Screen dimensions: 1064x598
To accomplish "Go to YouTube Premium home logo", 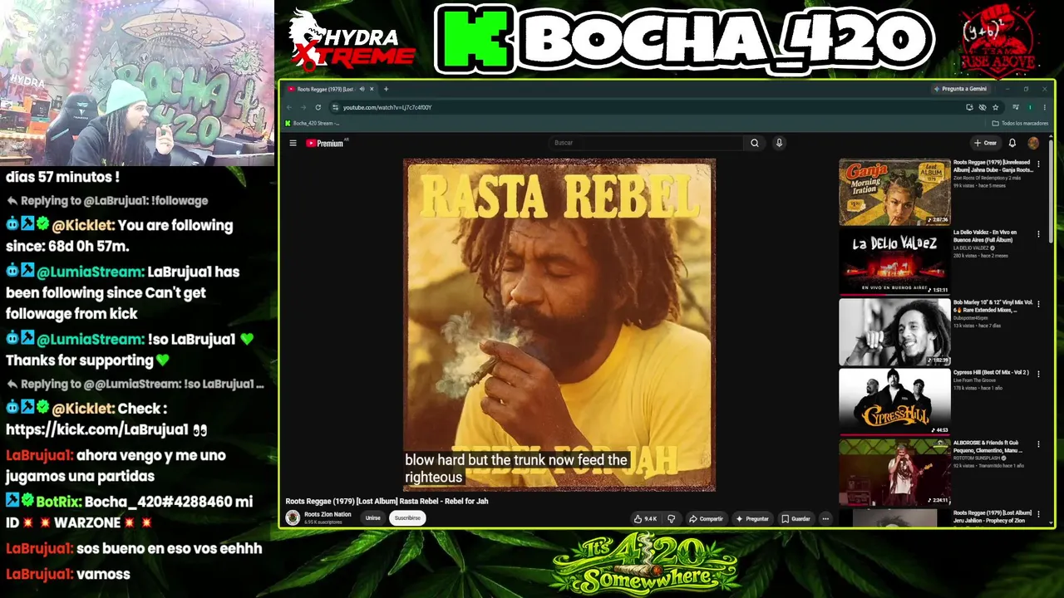I will coord(325,143).
